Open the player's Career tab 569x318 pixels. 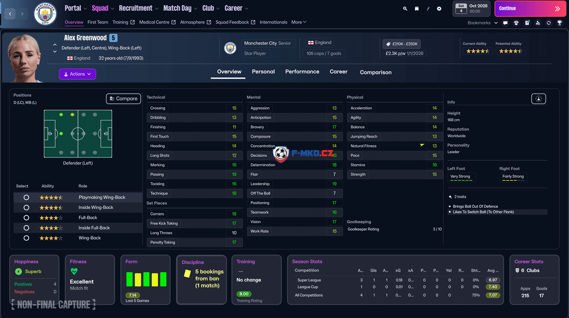(339, 71)
